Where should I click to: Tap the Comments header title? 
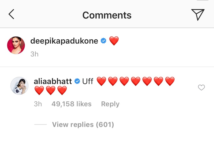[107, 15]
